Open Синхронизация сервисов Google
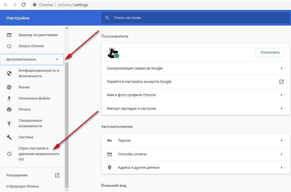 (195, 68)
